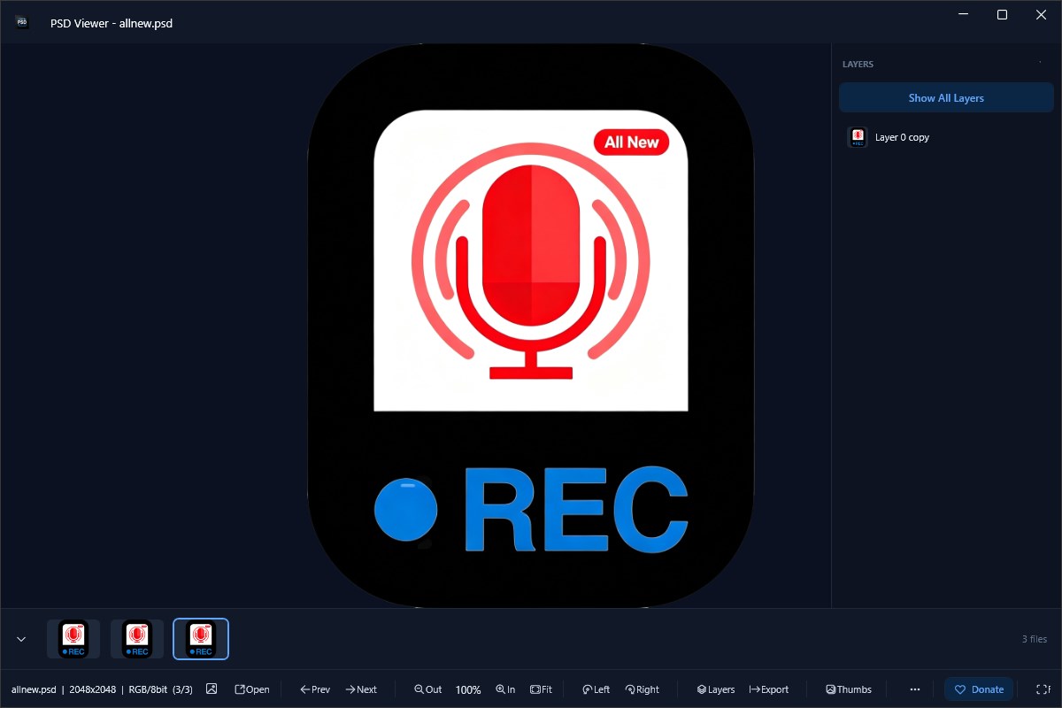Open a file with the Open button

[x=252, y=689]
